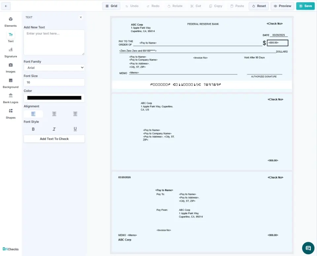
Task: Open the Elements panel icon
Action: click(11, 19)
